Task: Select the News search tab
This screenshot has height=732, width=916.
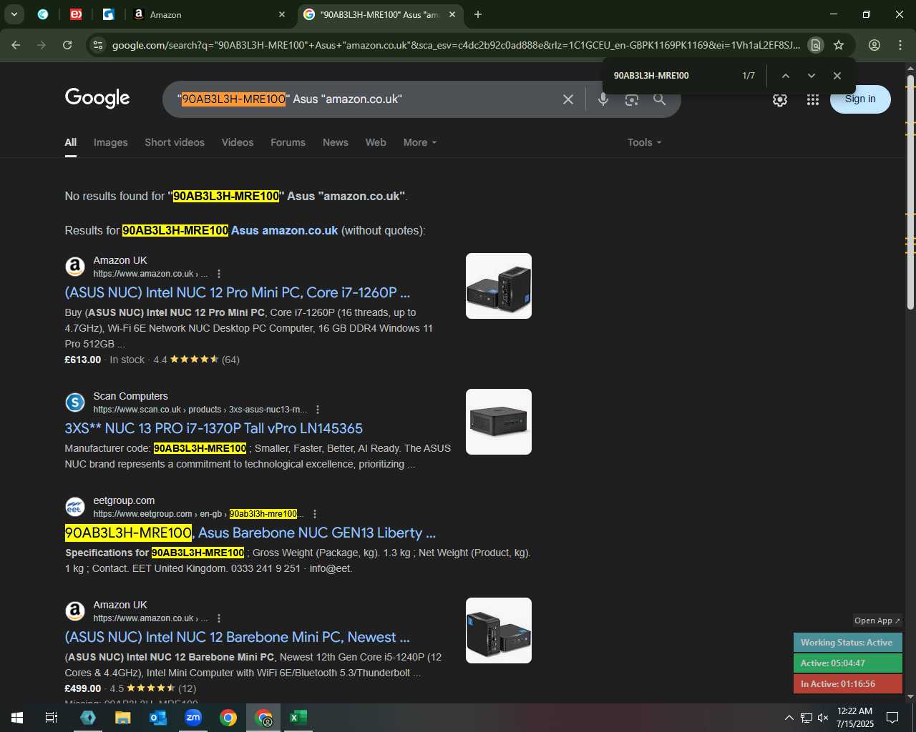Action: pos(335,142)
